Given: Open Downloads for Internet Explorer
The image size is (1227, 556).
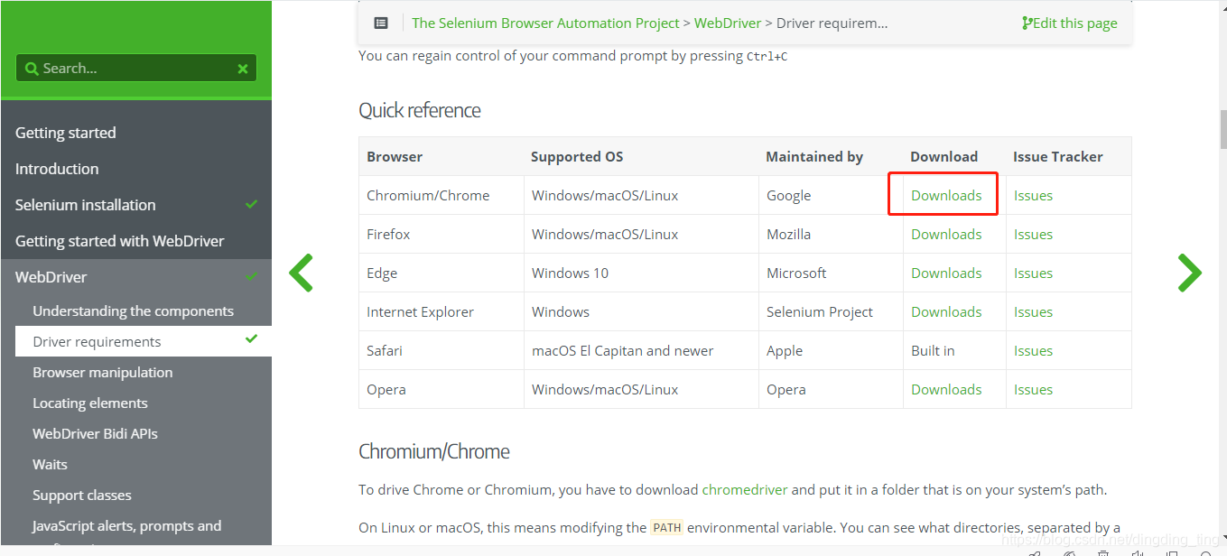Looking at the screenshot, I should [946, 311].
